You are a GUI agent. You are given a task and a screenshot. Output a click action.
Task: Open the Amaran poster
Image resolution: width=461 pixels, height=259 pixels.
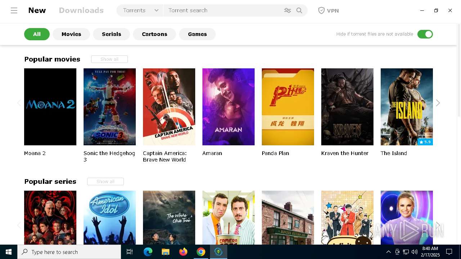point(228,107)
